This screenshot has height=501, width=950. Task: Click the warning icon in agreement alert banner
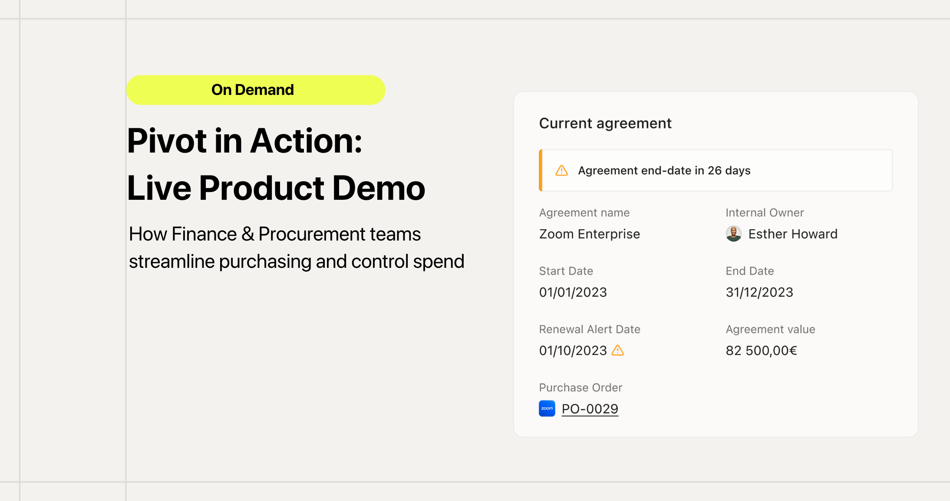pyautogui.click(x=561, y=170)
